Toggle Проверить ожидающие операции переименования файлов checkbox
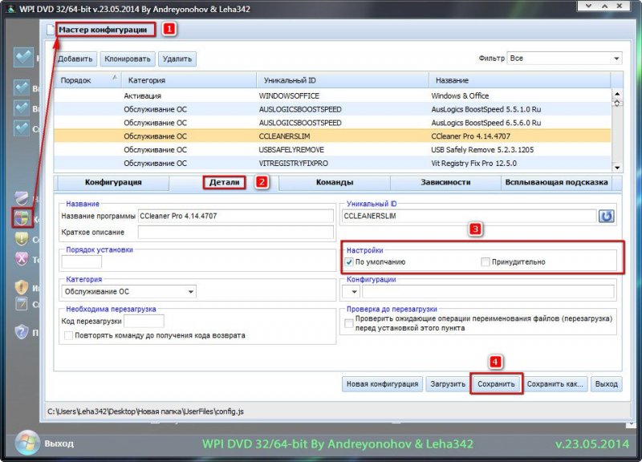Image resolution: width=642 pixels, height=462 pixels. pyautogui.click(x=349, y=323)
